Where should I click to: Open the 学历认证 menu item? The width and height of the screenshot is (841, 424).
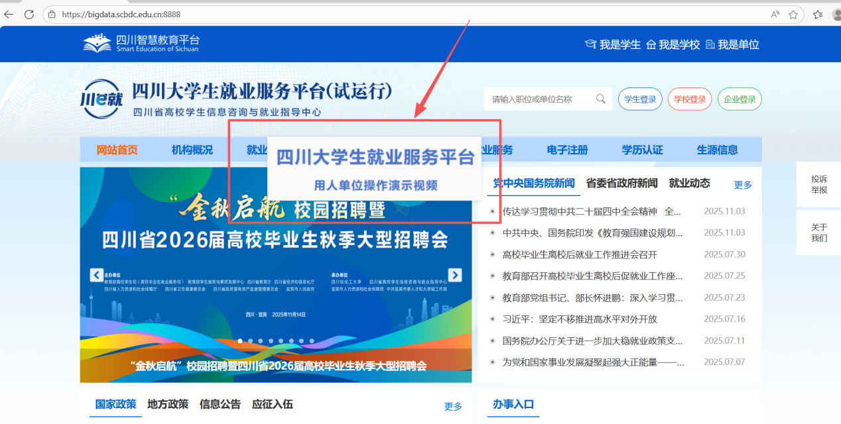pos(642,150)
